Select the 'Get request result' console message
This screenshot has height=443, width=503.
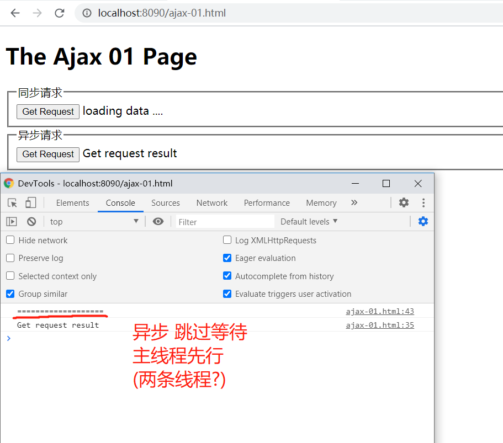[x=58, y=325]
